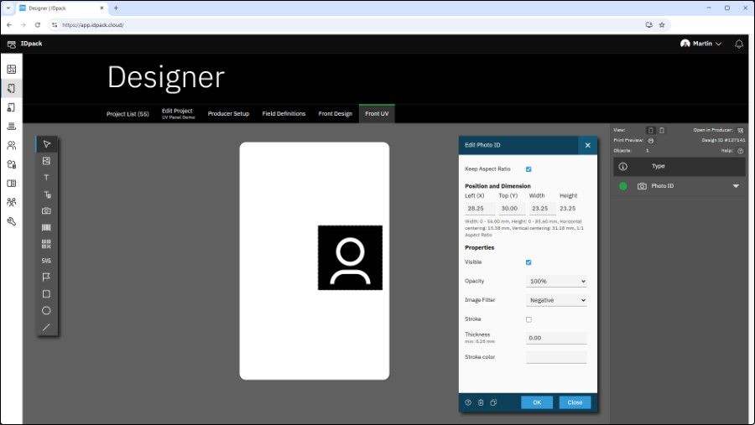
Task: Uncheck the Visible checkbox
Action: click(x=528, y=262)
